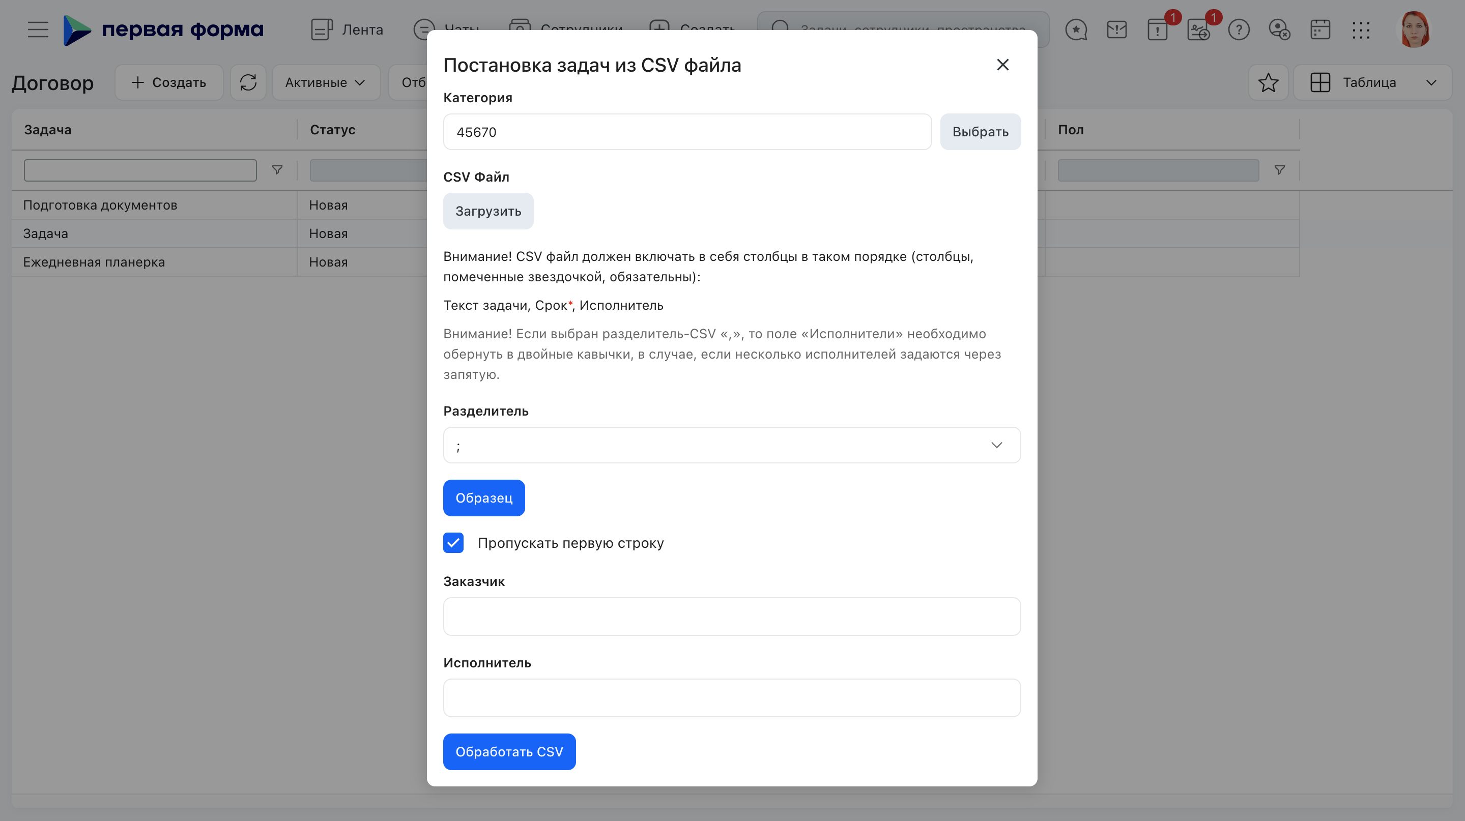Click the Пол column filter input

[x=1158, y=170]
